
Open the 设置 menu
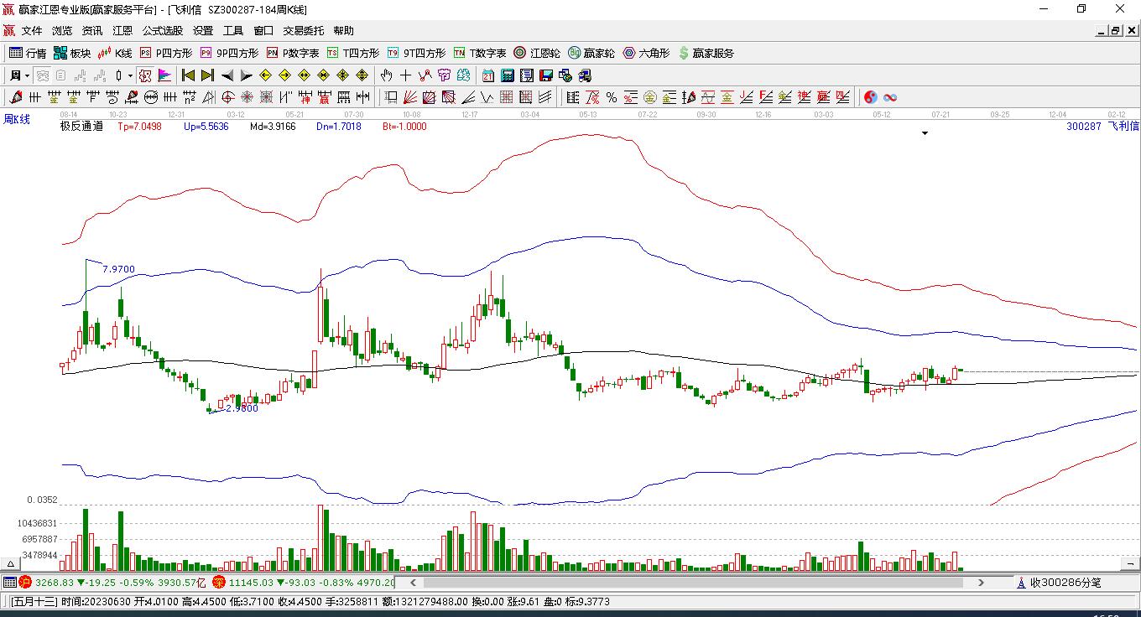click(x=203, y=31)
